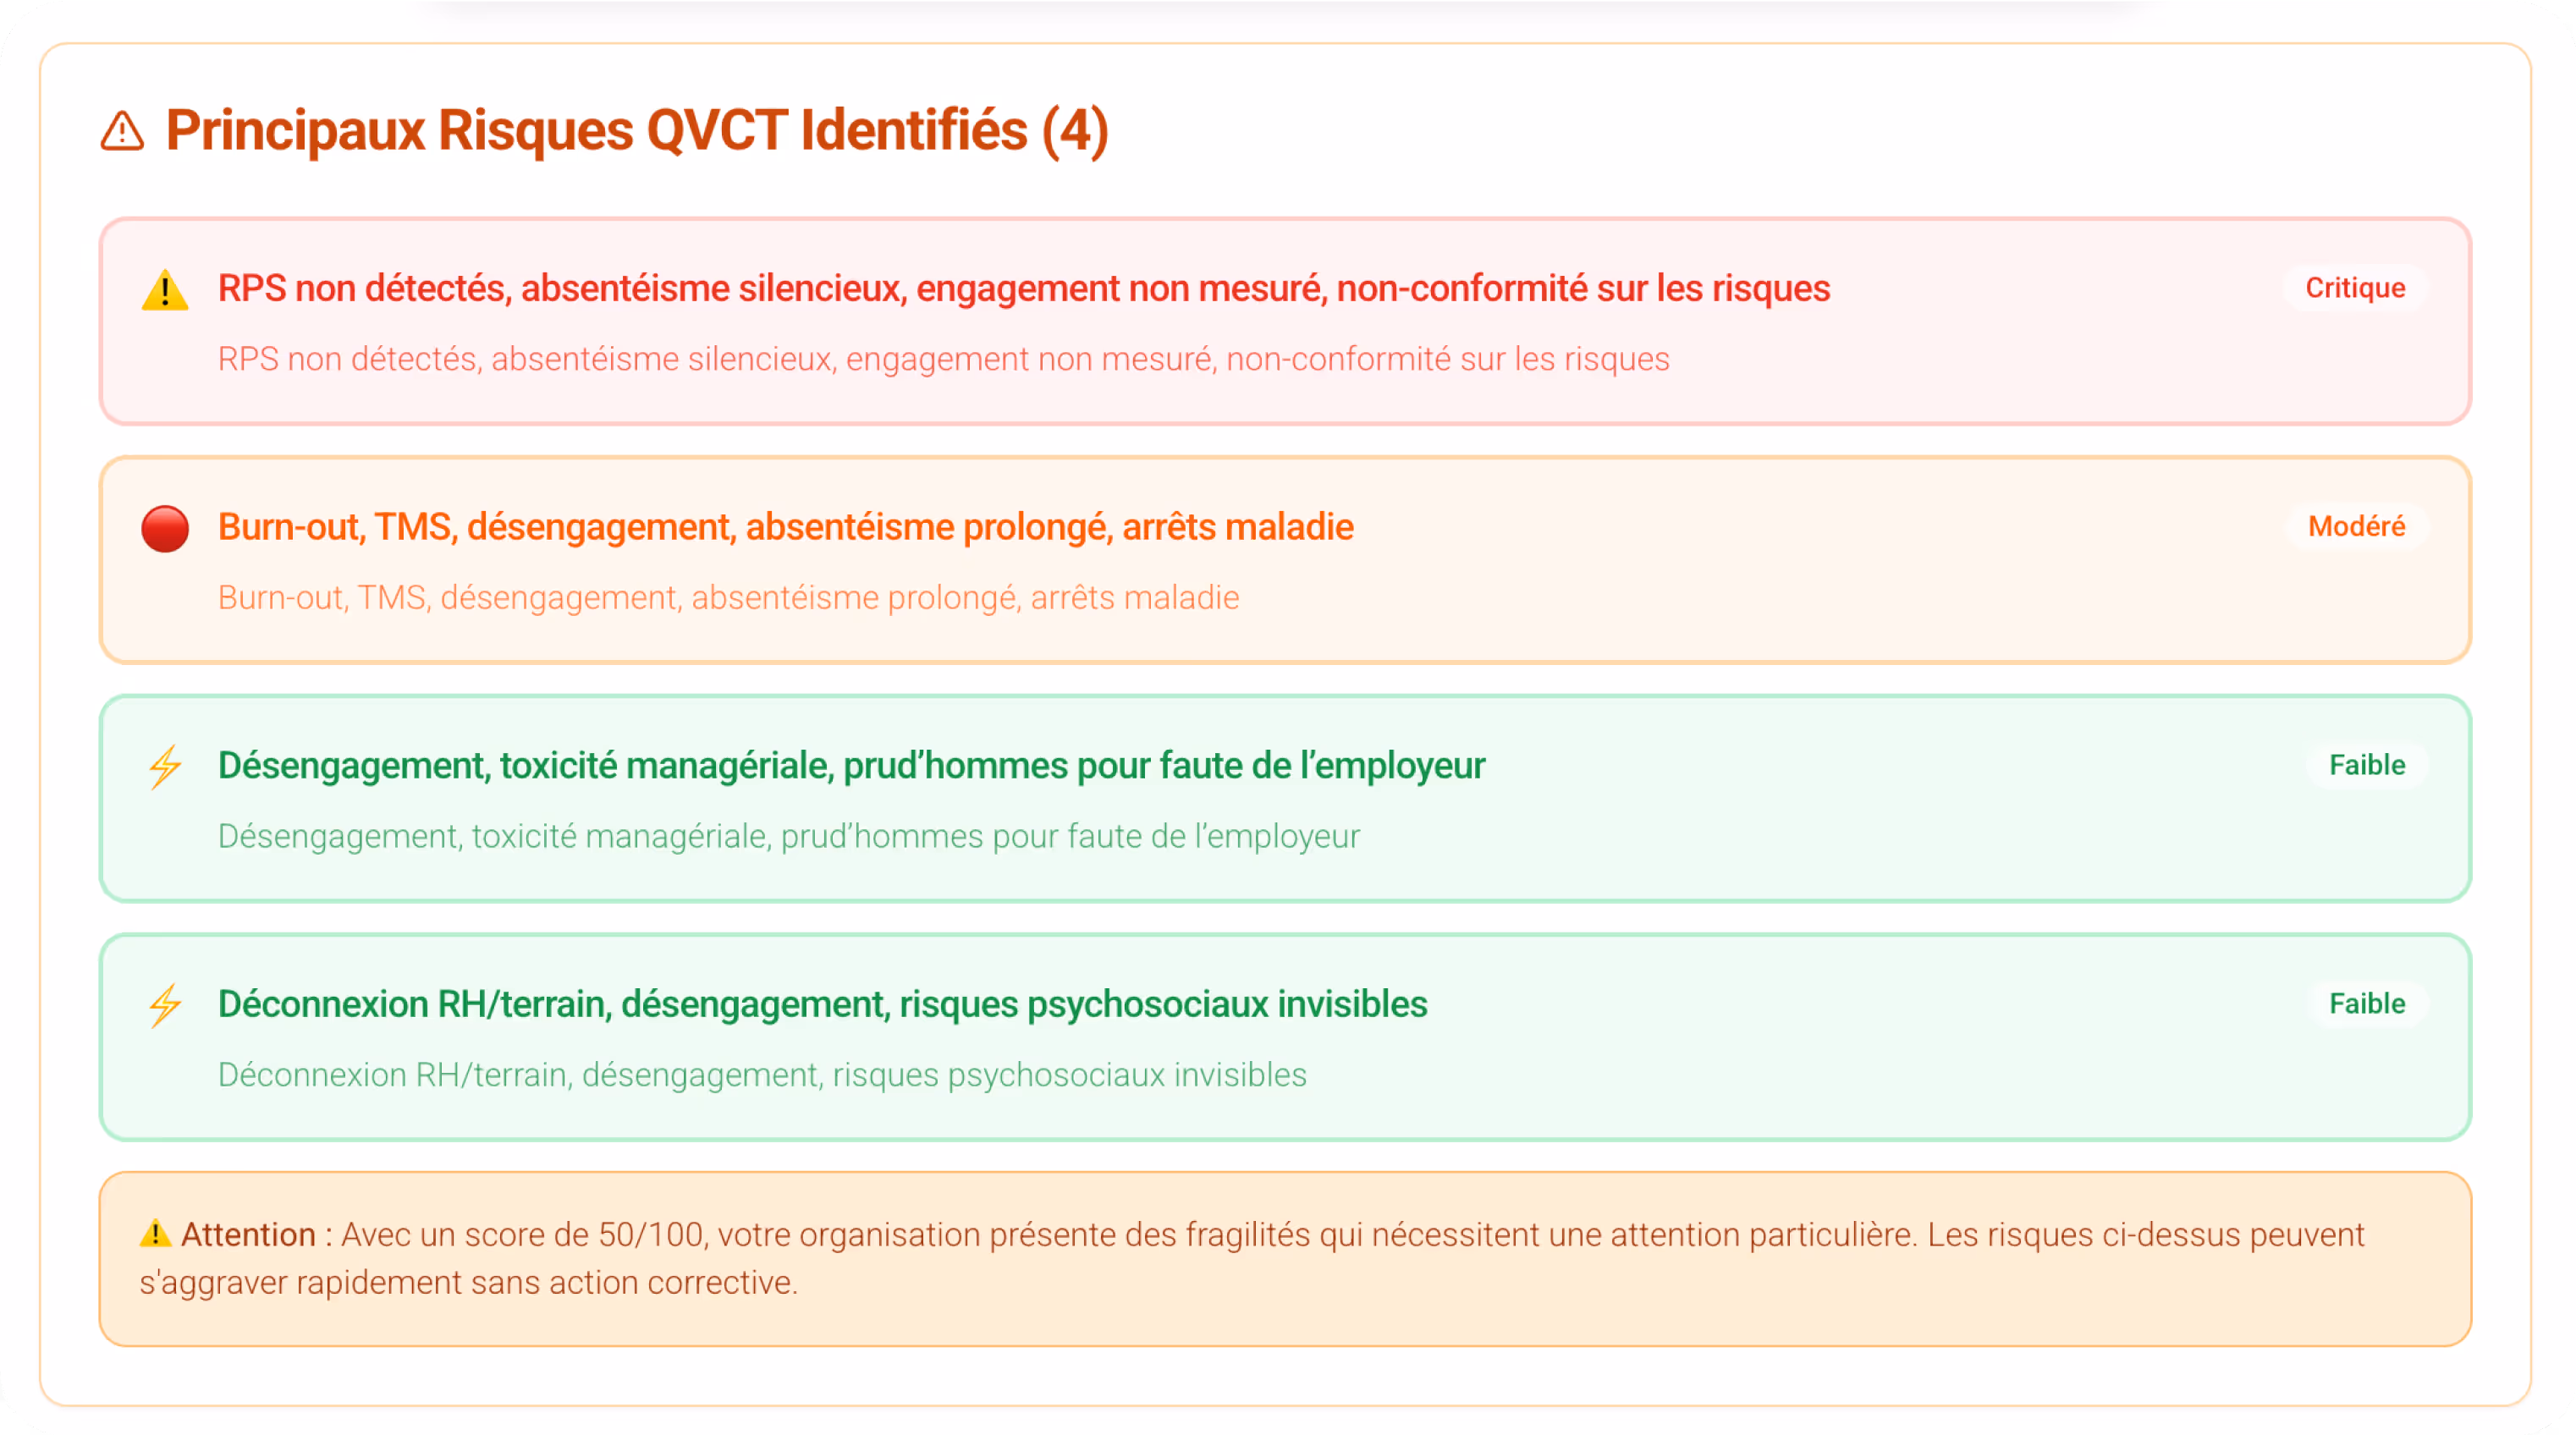This screenshot has height=1435, width=2576.
Task: Click the "Faible" badge on the Déconnexion RH/terrain card
Action: (x=2366, y=1003)
